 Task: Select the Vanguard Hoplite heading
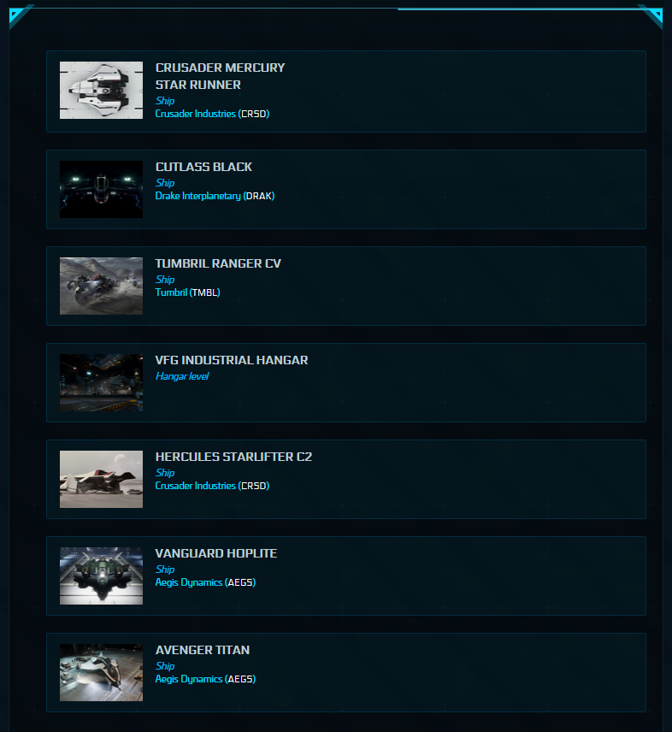216,553
